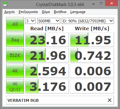
Task: Open the Βοήθεια menu
Action: [60, 12]
